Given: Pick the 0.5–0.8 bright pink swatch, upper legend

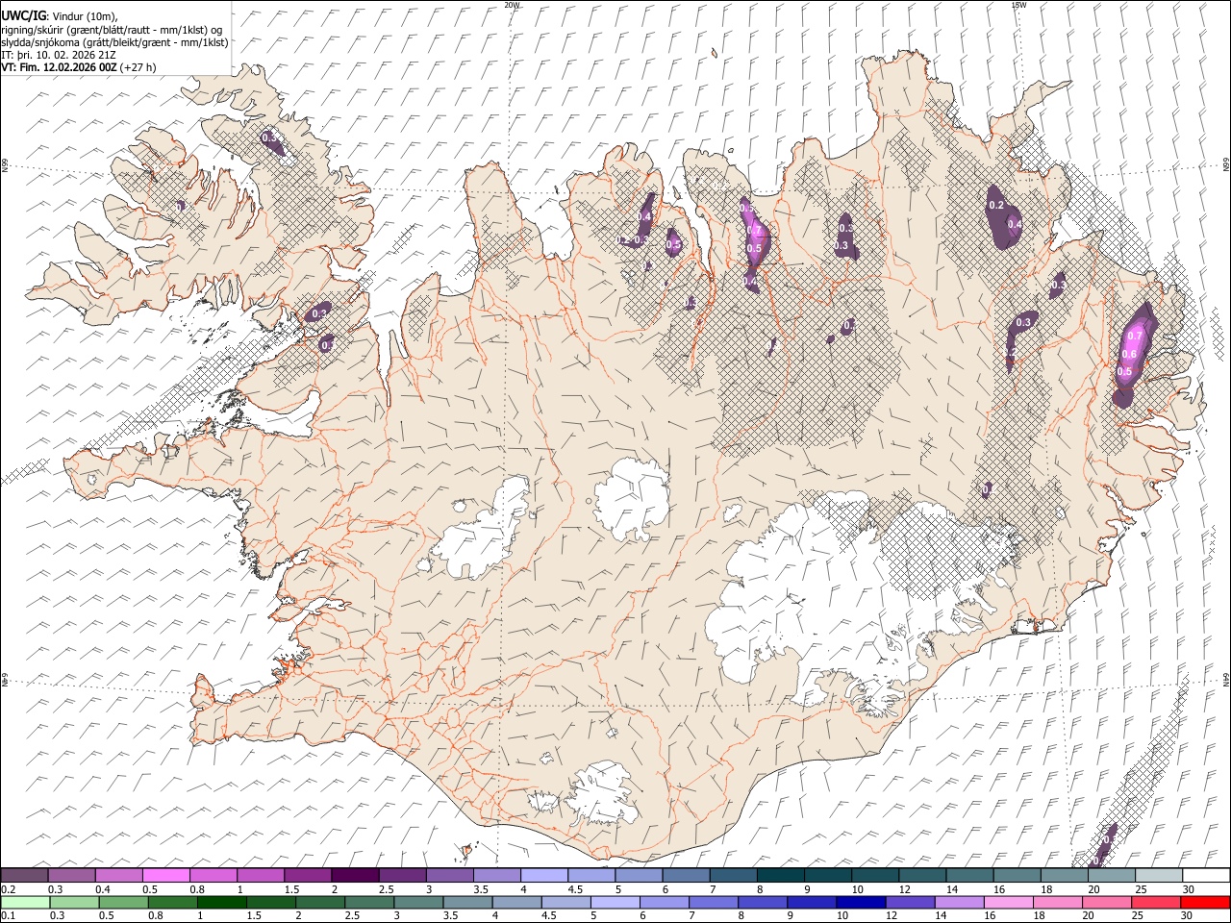Looking at the screenshot, I should coord(165,875).
